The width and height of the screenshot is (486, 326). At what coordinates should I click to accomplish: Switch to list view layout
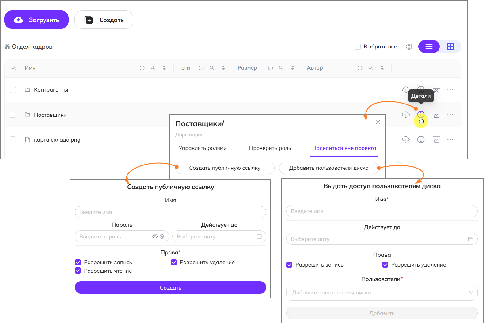click(x=429, y=47)
